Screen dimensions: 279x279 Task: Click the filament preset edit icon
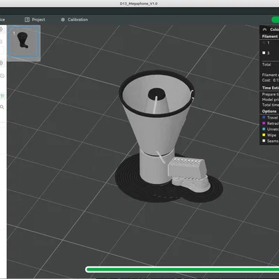coord(2,75)
